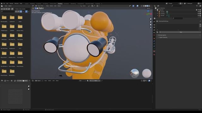
Task: Switch to rendered viewport shading
Action: 149,6
